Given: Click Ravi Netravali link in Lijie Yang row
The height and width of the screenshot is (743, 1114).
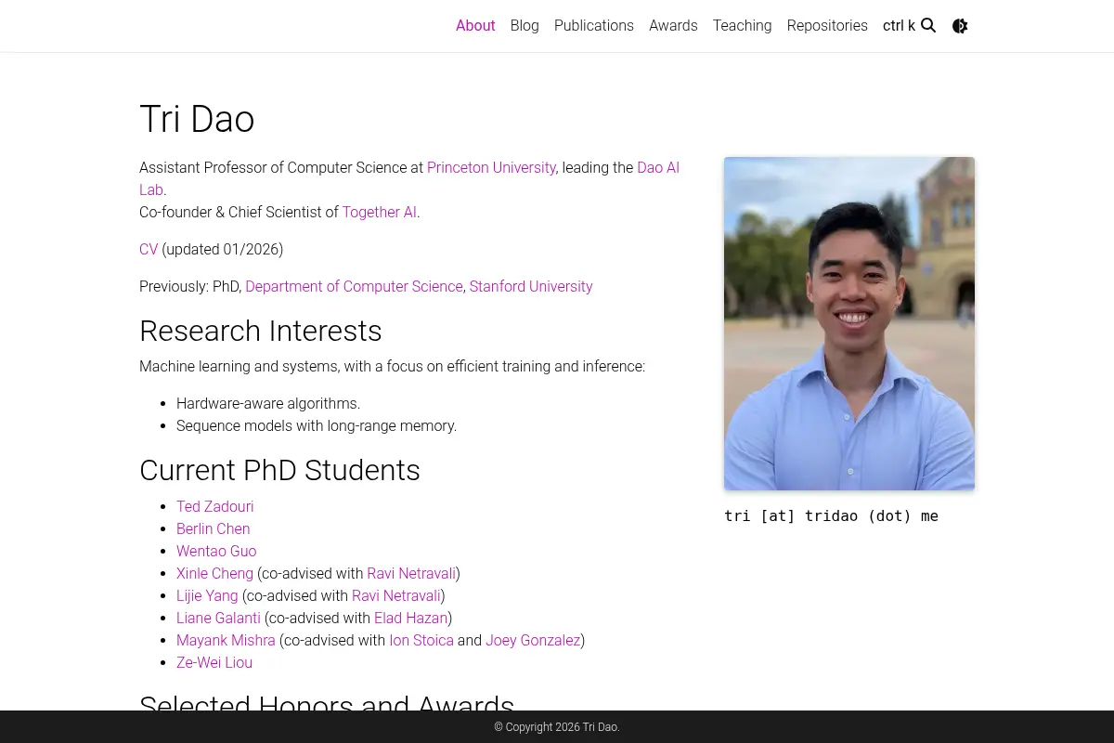Looking at the screenshot, I should coord(396,596).
